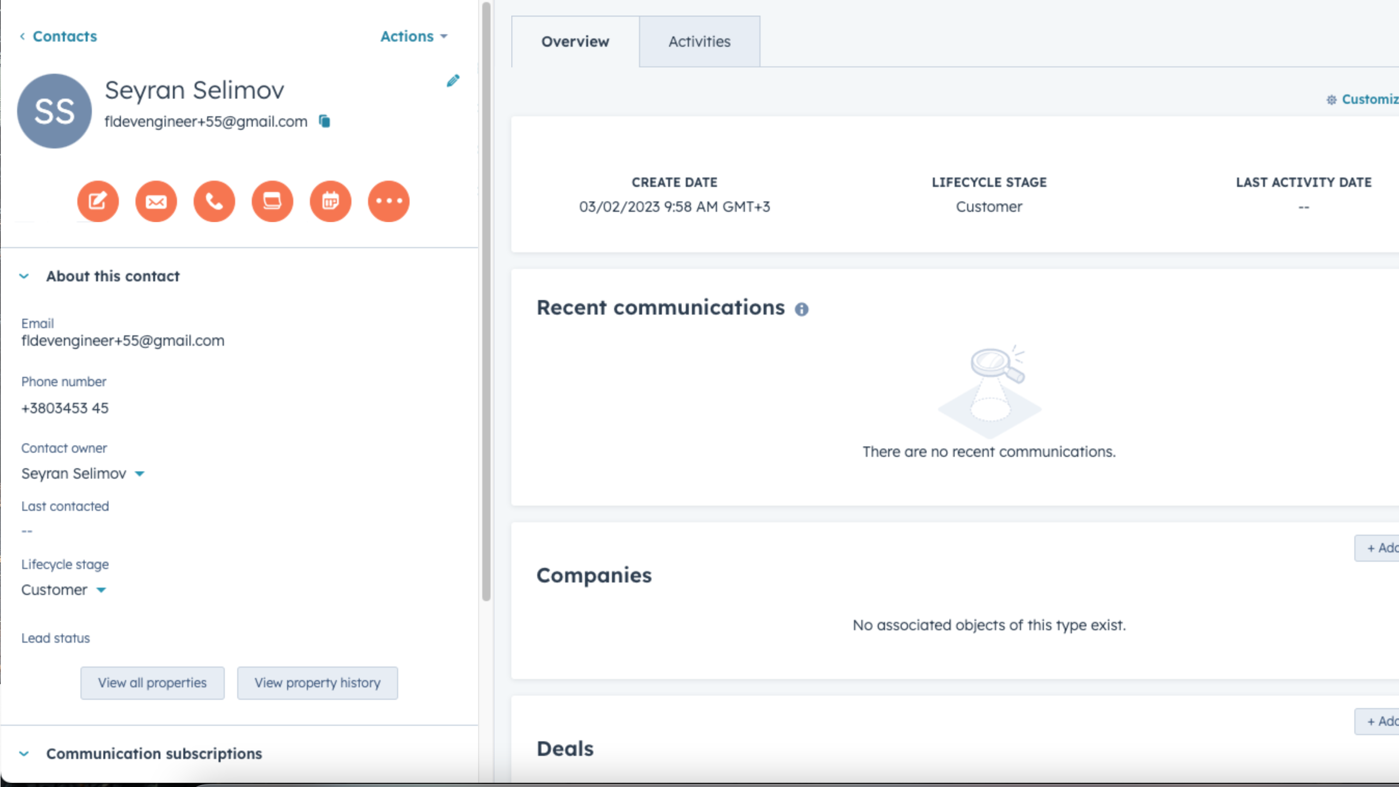Open View all properties

[152, 683]
